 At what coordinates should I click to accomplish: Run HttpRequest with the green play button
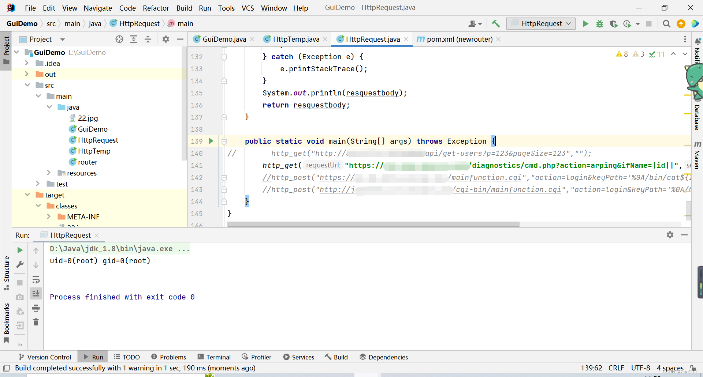point(585,24)
